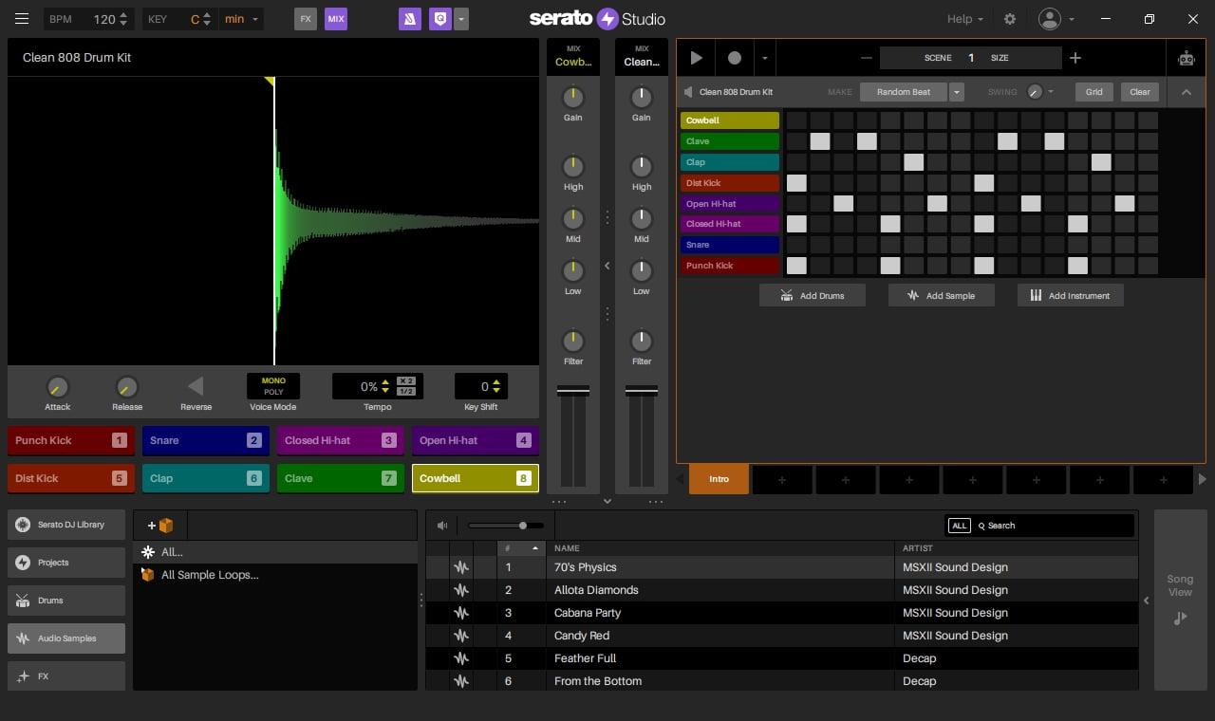Click the tempo x2 button
Screen dimensions: 1215x721
tap(405, 380)
